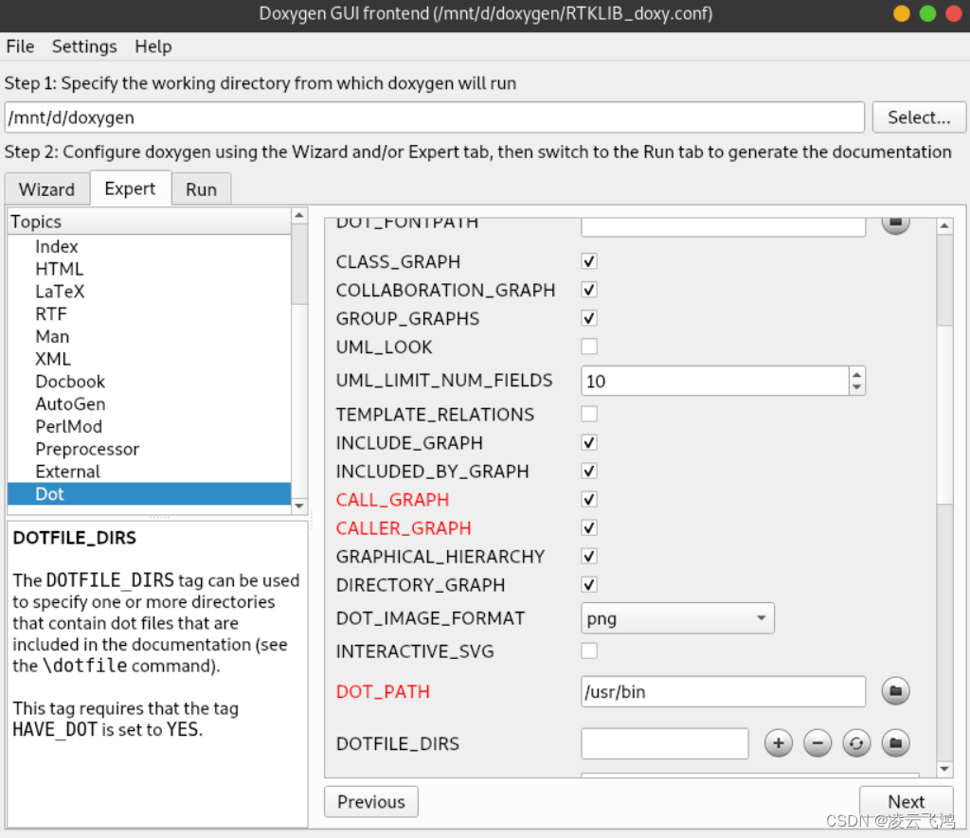Toggle the GRAPHICAL_HIERARCHY checkbox

click(x=589, y=557)
